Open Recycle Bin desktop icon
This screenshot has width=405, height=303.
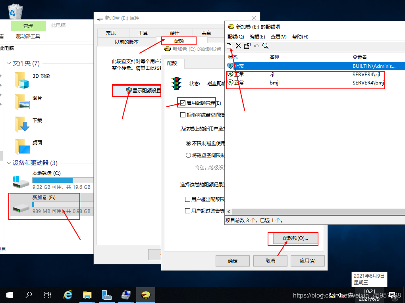pyautogui.click(x=15, y=12)
